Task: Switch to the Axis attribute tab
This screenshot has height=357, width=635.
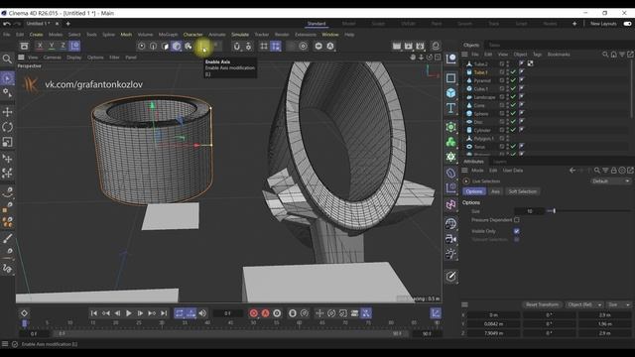Action: click(495, 191)
